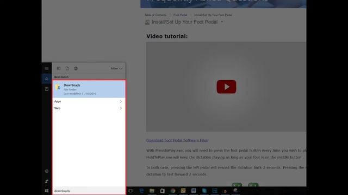The height and width of the screenshot is (195, 348).
Task: Open the search panel hamburger menu
Action: [47, 69]
